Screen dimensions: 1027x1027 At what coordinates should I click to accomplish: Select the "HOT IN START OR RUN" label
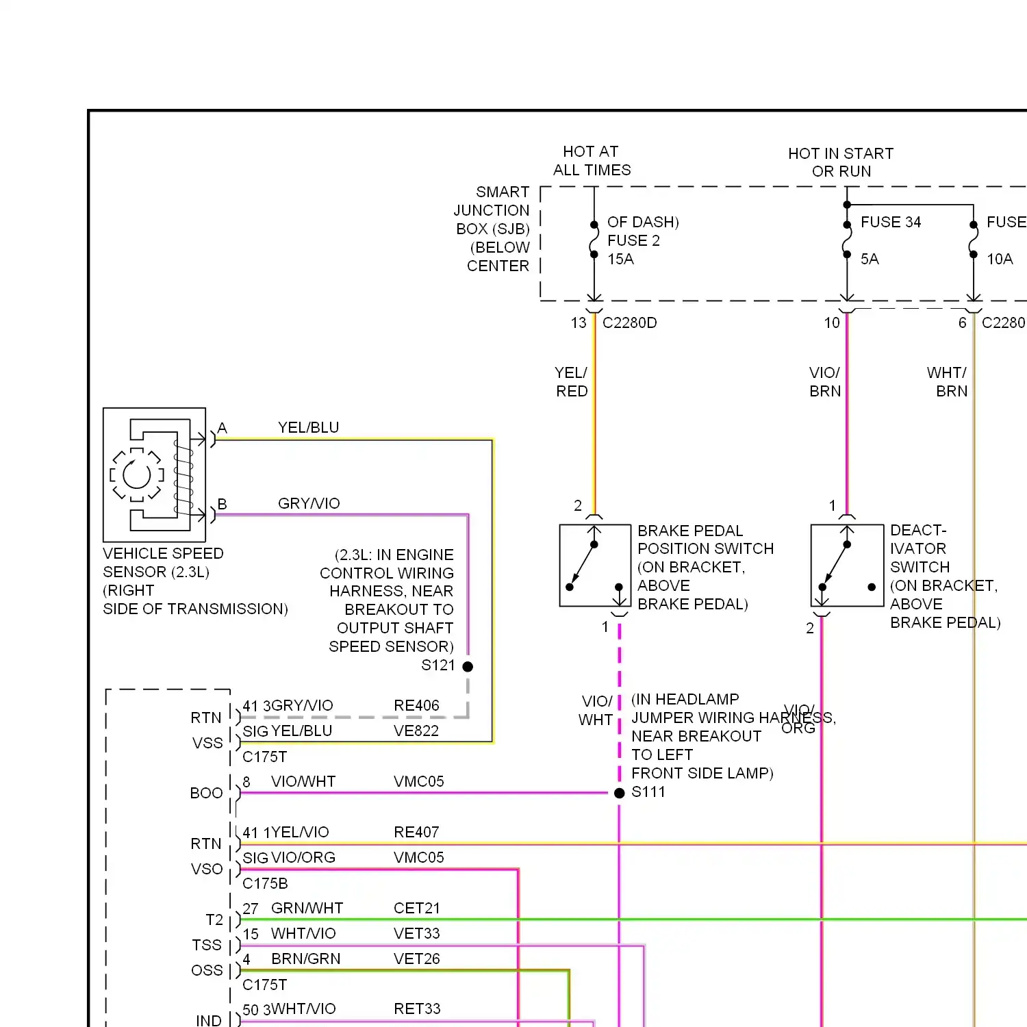pyautogui.click(x=841, y=162)
